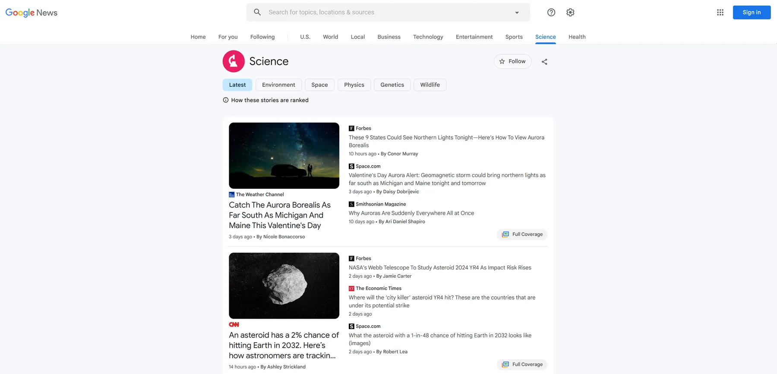Open the asteroid image thumbnail
The width and height of the screenshot is (777, 374).
click(x=284, y=286)
